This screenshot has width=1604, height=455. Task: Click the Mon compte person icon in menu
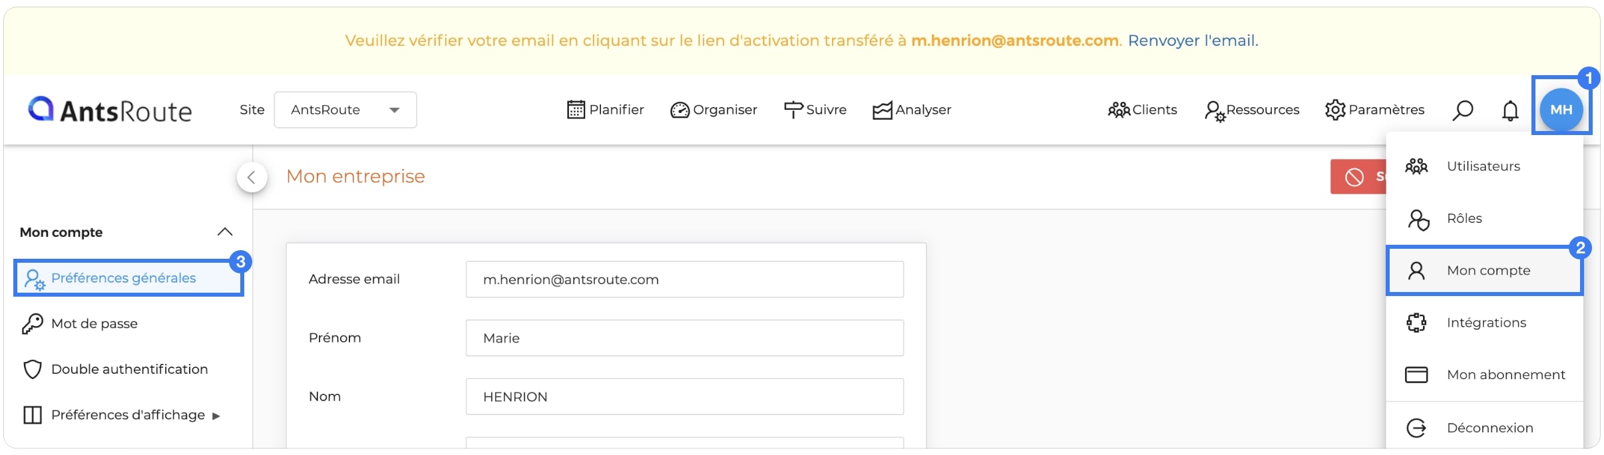[x=1416, y=271]
